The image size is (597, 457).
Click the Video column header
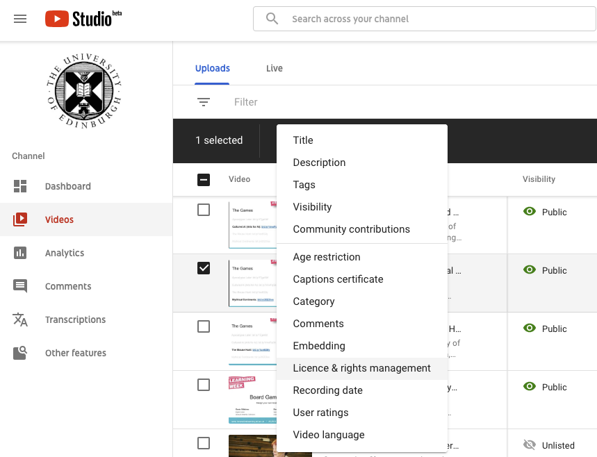click(x=240, y=179)
